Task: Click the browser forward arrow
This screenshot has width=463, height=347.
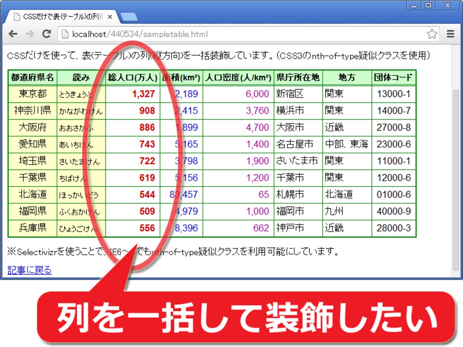Action: click(30, 34)
